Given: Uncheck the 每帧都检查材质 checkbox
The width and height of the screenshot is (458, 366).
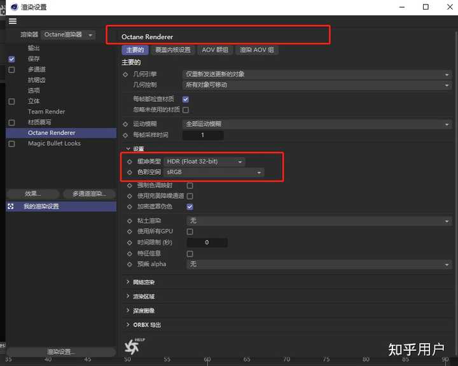Looking at the screenshot, I should tap(186, 99).
